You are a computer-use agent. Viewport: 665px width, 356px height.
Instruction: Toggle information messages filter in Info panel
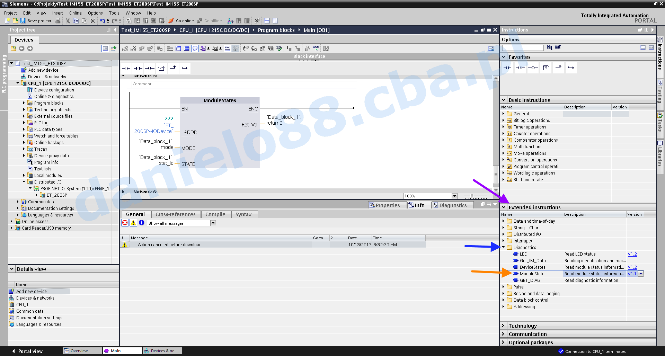(x=142, y=223)
